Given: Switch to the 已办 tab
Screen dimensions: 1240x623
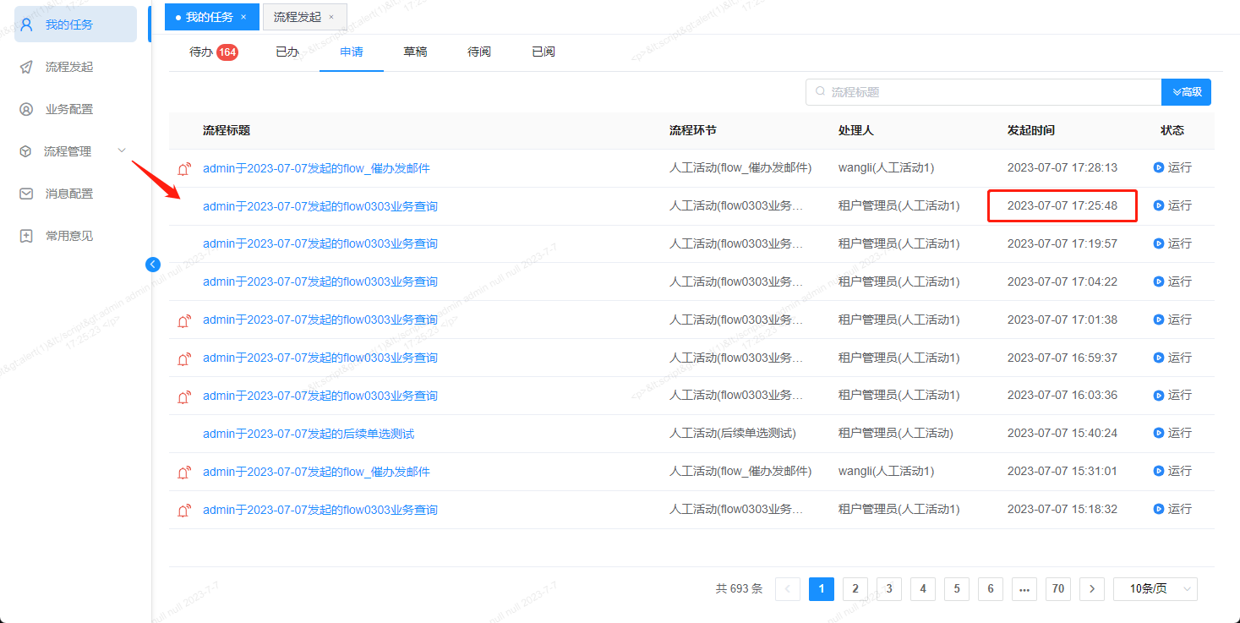Looking at the screenshot, I should pos(287,52).
